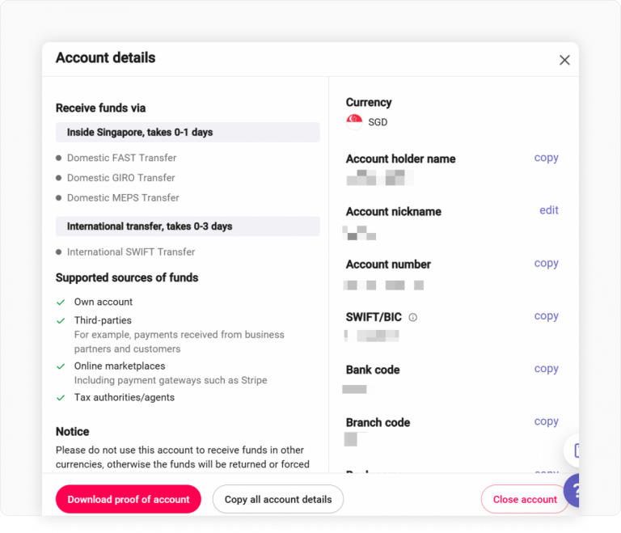
Task: Copy the SWIFT/BIC code
Action: click(546, 315)
